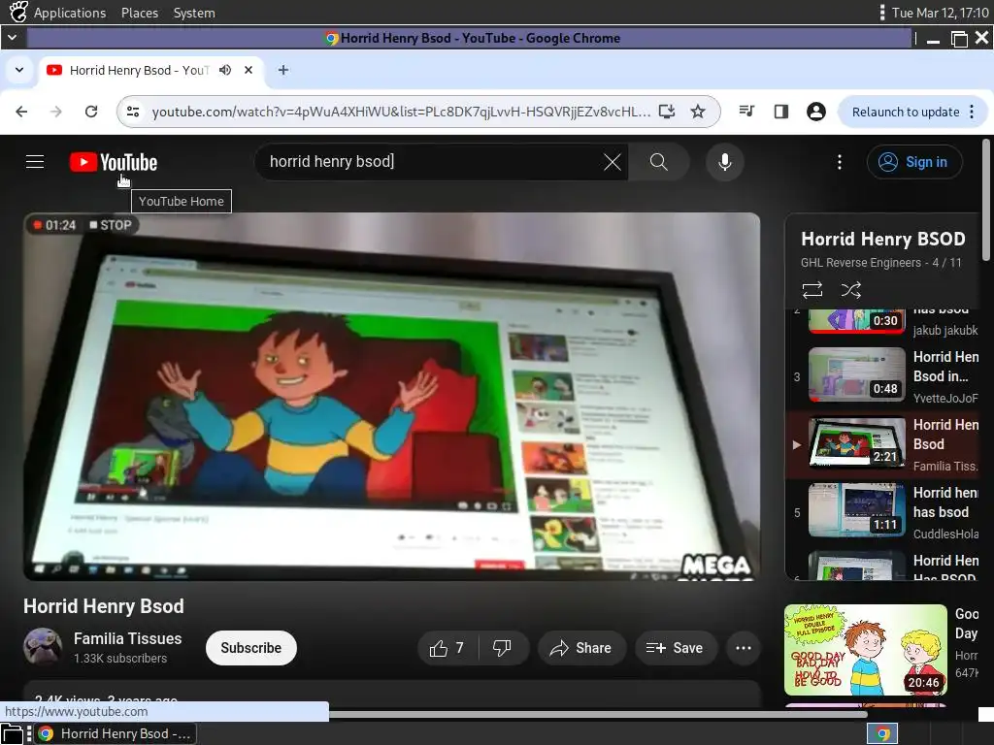The width and height of the screenshot is (994, 745).
Task: Open YouTube settings three-dot menu
Action: pyautogui.click(x=840, y=162)
